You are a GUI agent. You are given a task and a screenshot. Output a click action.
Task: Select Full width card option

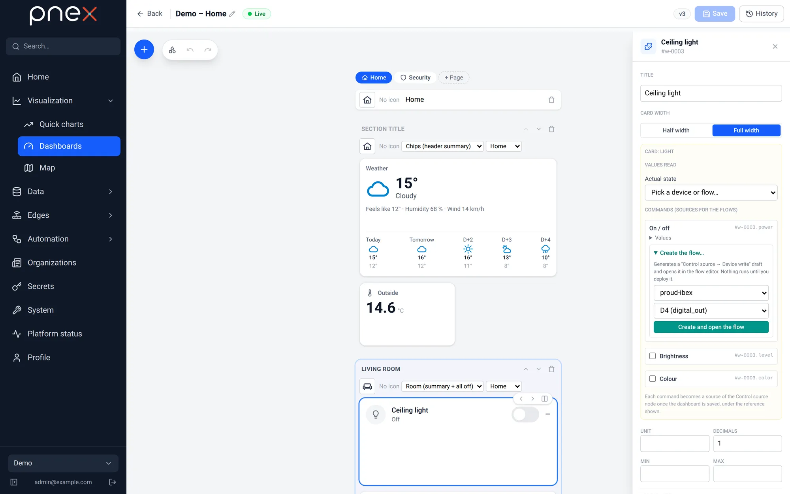click(746, 130)
